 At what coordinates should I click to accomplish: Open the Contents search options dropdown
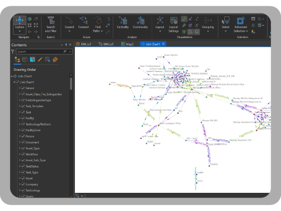pos(70,52)
